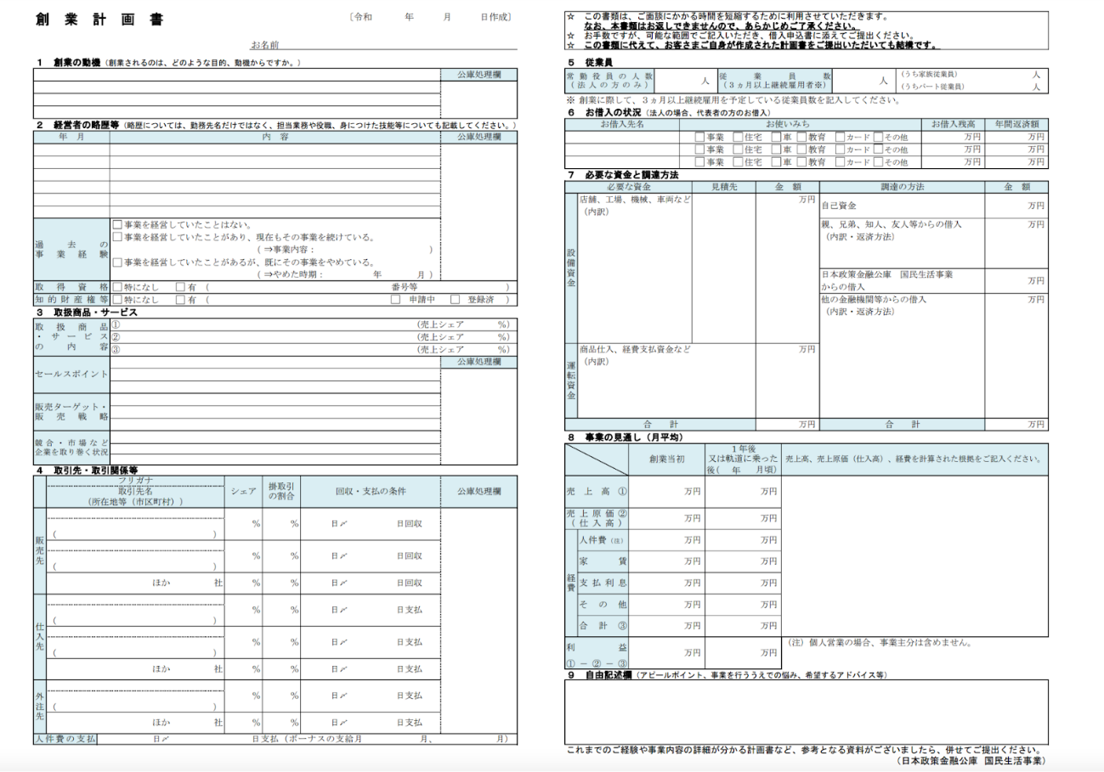1104x772 pixels.
Task: Click the 販売先 row label
Action: click(x=40, y=550)
